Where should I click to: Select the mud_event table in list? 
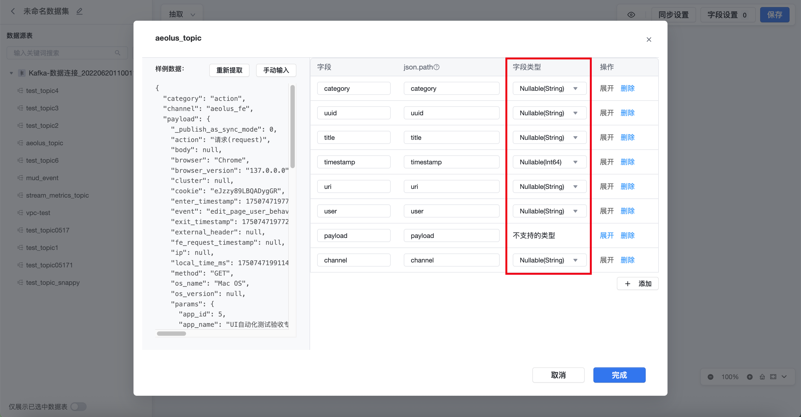(x=42, y=178)
